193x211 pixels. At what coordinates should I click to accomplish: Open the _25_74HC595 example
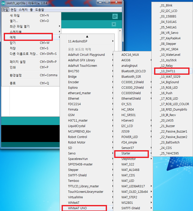click(172, 153)
